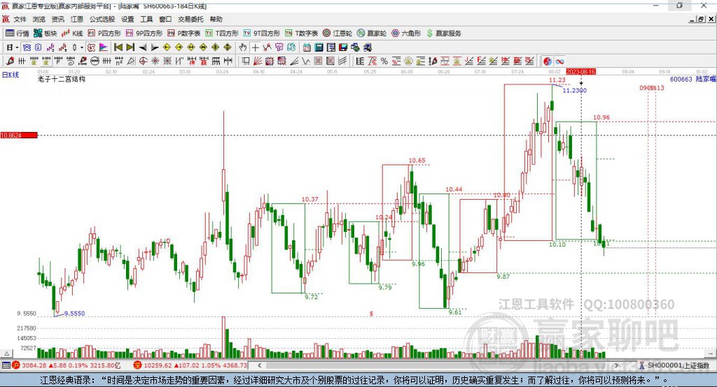Screen dimensions: 717x387
Task: Open the 江恩轮 Gann wheel
Action: coord(337,34)
